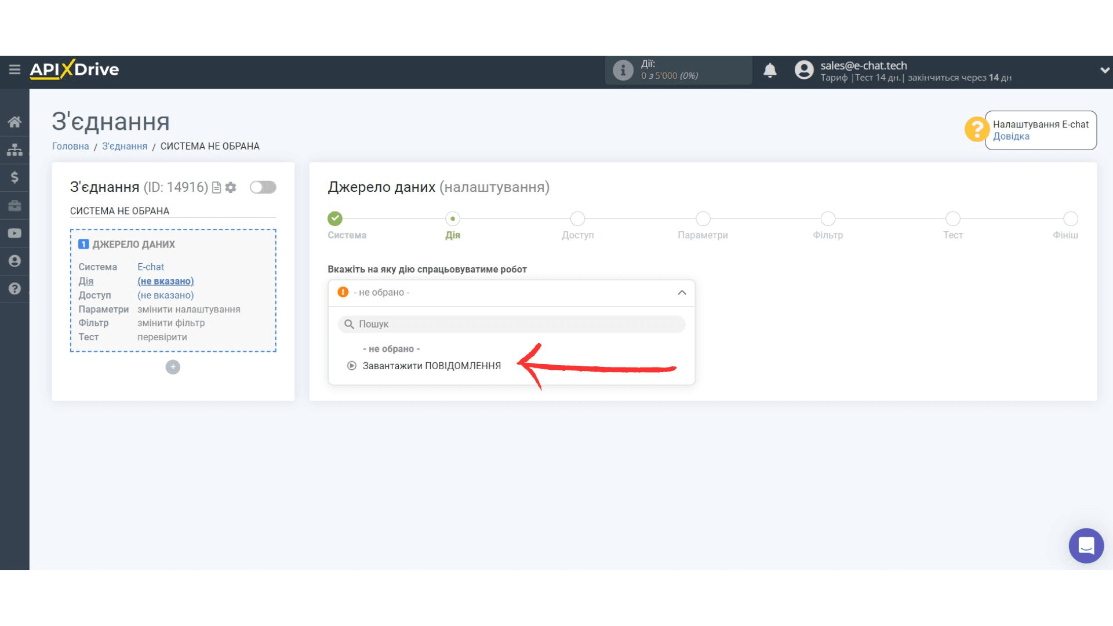Select the '- не обрано -' list option
This screenshot has height=626, width=1113.
(x=391, y=349)
